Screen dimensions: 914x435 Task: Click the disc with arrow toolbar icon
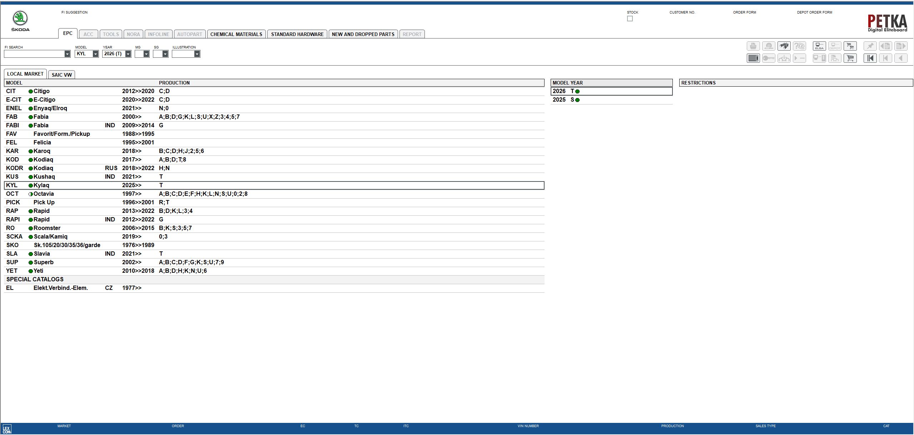(769, 46)
